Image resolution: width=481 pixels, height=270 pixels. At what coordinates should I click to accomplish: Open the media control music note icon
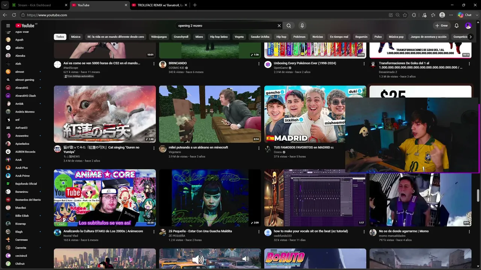point(424,15)
